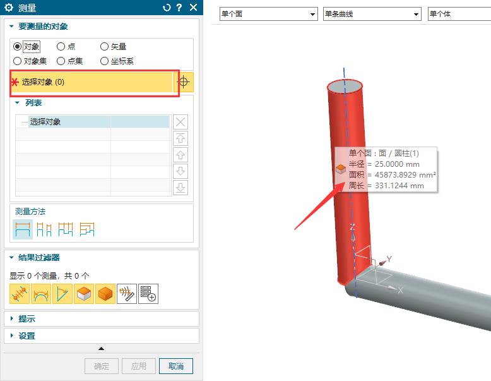Select the 点 (point) radio button
491x381 pixels.
coord(61,46)
